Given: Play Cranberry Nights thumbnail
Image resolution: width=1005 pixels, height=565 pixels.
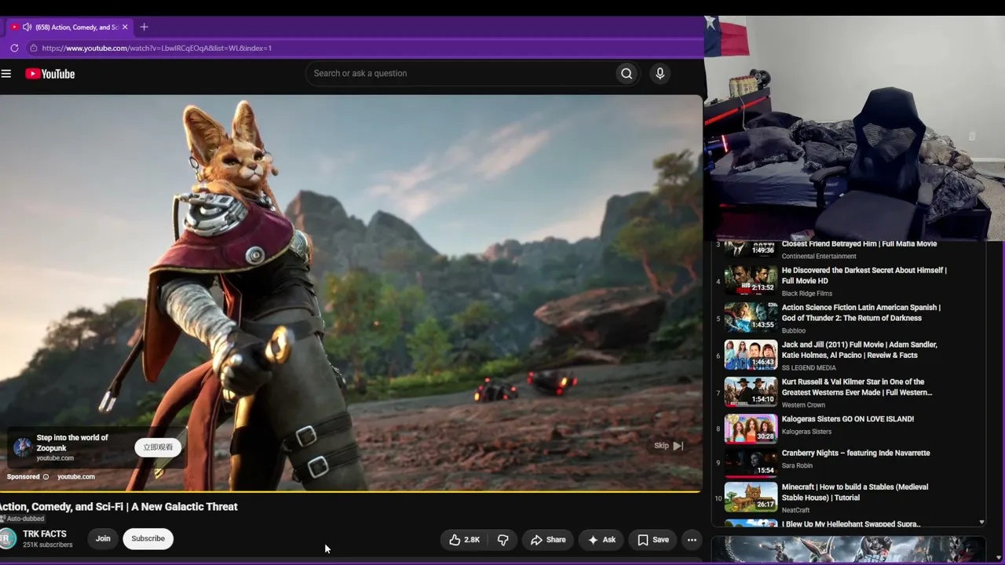Looking at the screenshot, I should 751,463.
